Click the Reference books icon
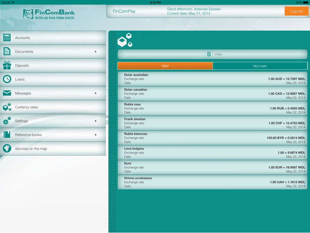The width and height of the screenshot is (310, 233). coord(7,135)
